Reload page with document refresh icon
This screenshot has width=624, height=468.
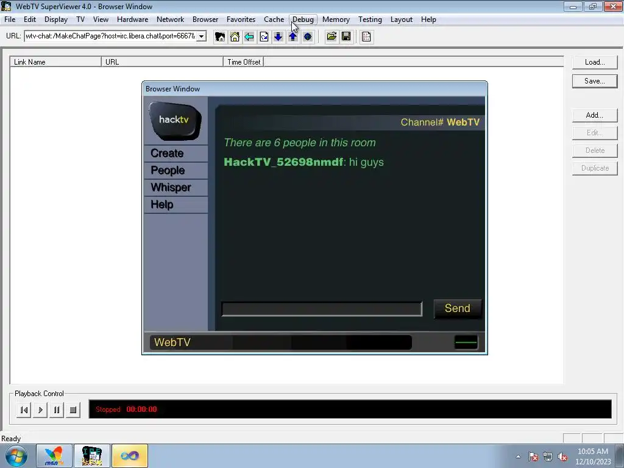[x=264, y=37]
